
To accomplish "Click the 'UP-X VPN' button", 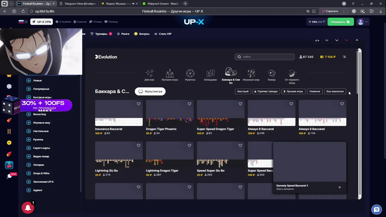I will tap(42, 22).
